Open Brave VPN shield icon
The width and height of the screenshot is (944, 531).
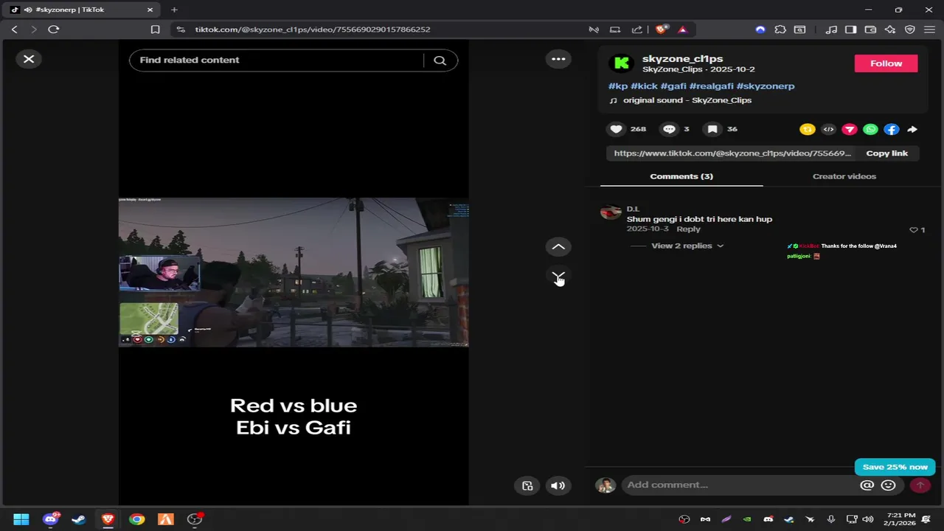point(909,29)
